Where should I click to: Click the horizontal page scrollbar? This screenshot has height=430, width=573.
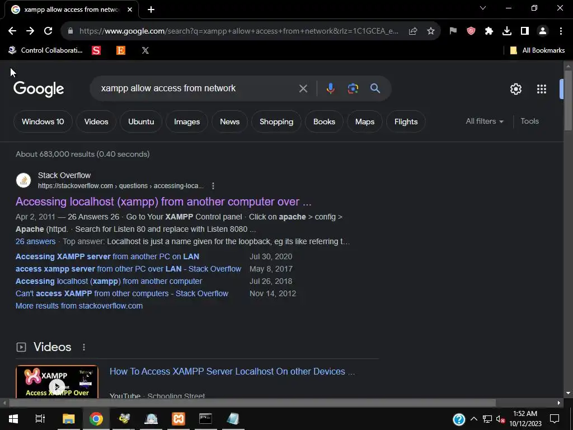click(252, 403)
